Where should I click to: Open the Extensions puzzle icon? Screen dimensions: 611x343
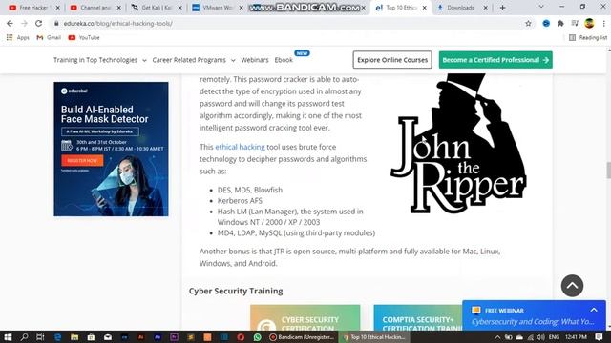pos(560,23)
